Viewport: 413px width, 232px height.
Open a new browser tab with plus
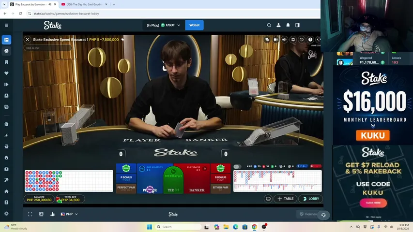[114, 4]
